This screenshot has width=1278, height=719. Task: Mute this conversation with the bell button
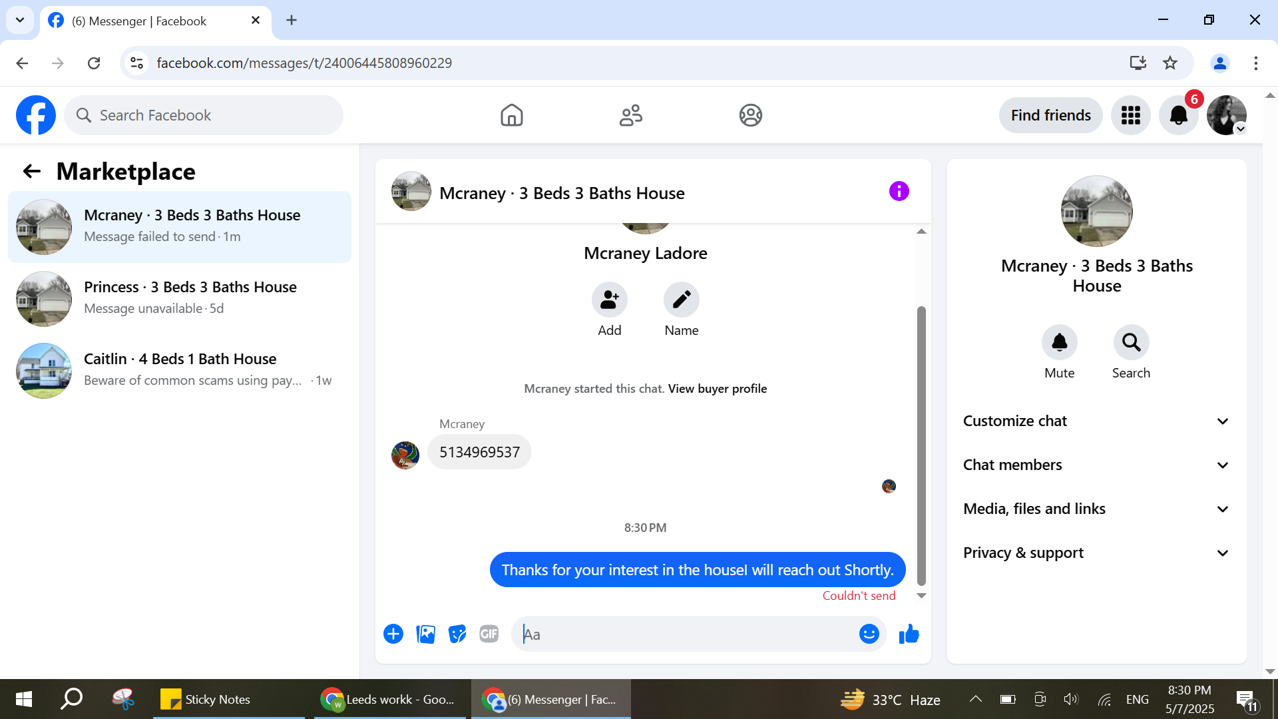click(x=1059, y=342)
